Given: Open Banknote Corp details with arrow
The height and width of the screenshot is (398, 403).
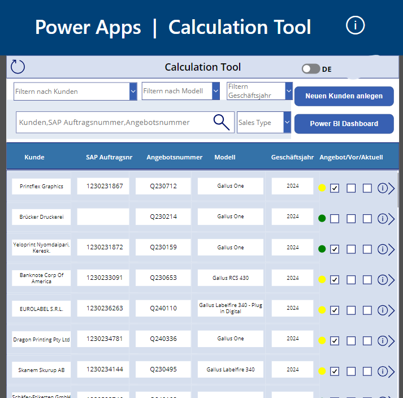Looking at the screenshot, I should [392, 280].
